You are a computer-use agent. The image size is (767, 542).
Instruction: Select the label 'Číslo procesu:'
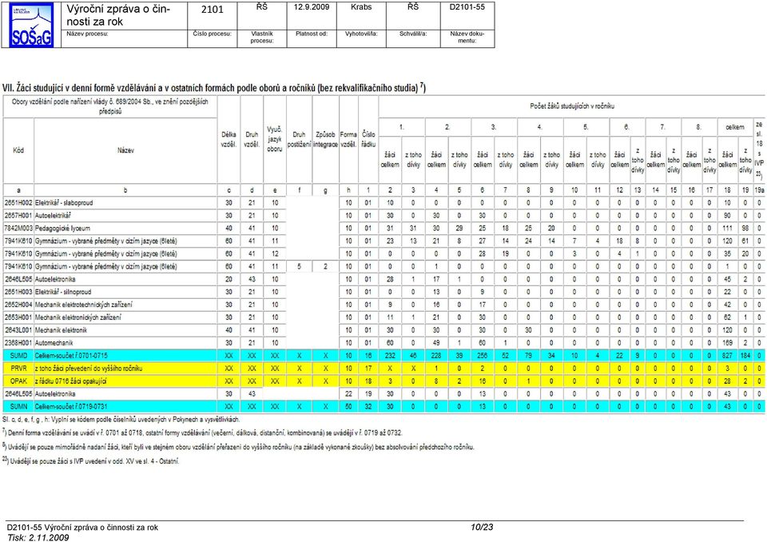[212, 34]
